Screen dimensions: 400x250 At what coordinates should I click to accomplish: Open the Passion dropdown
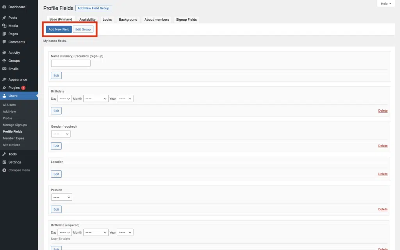(61, 197)
